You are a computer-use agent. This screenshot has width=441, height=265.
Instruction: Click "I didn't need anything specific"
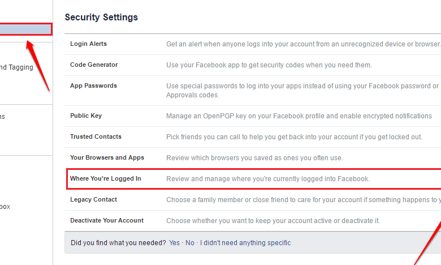(245, 243)
